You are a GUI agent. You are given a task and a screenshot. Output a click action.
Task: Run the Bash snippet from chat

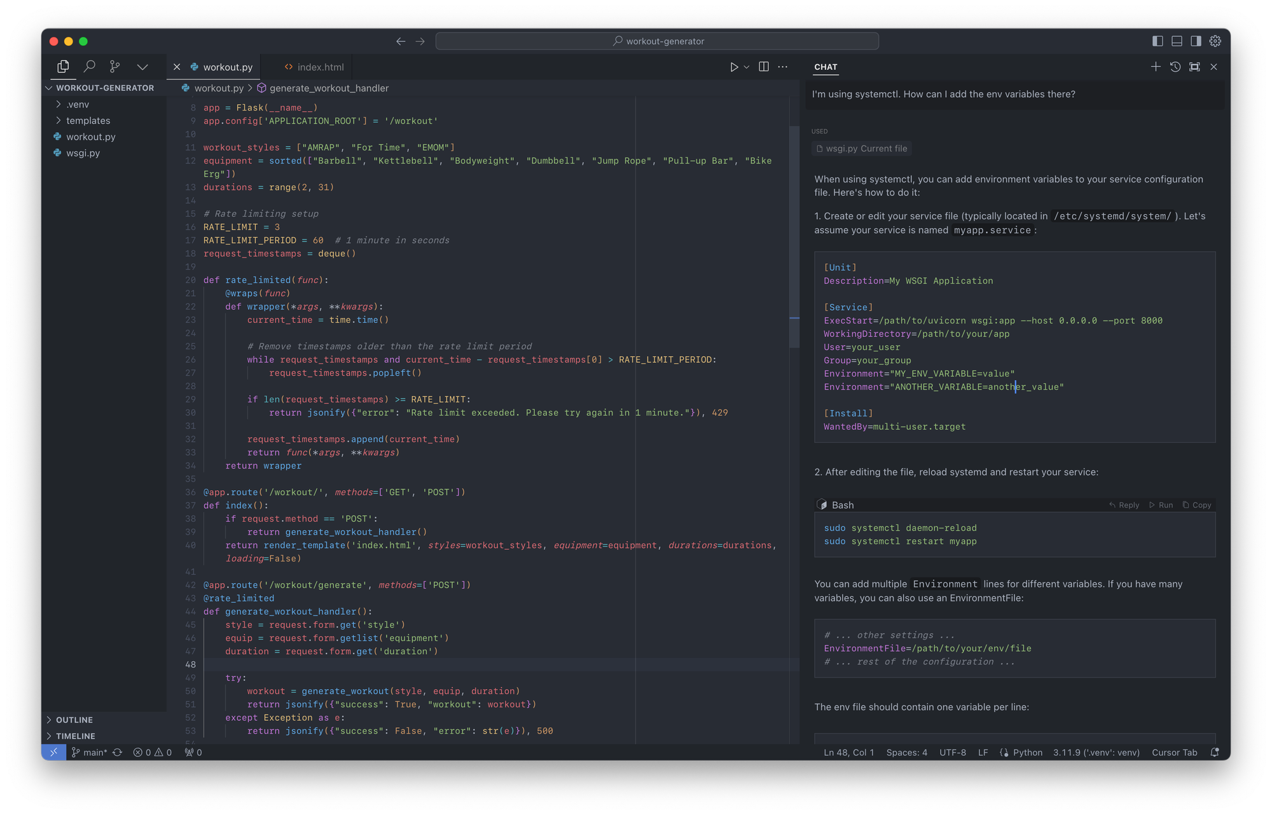pyautogui.click(x=1161, y=505)
